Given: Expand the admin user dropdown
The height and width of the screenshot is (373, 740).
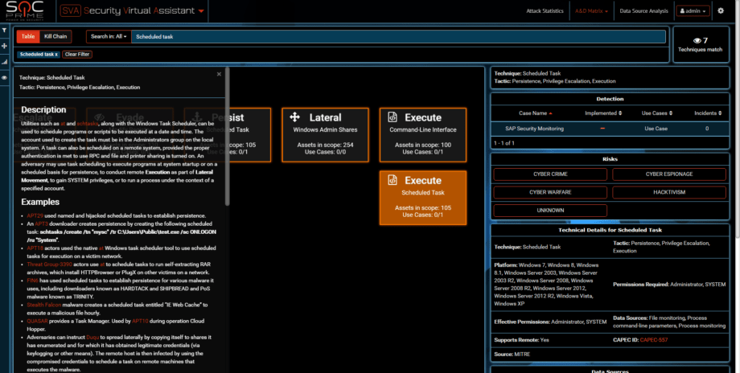Looking at the screenshot, I should pos(693,10).
